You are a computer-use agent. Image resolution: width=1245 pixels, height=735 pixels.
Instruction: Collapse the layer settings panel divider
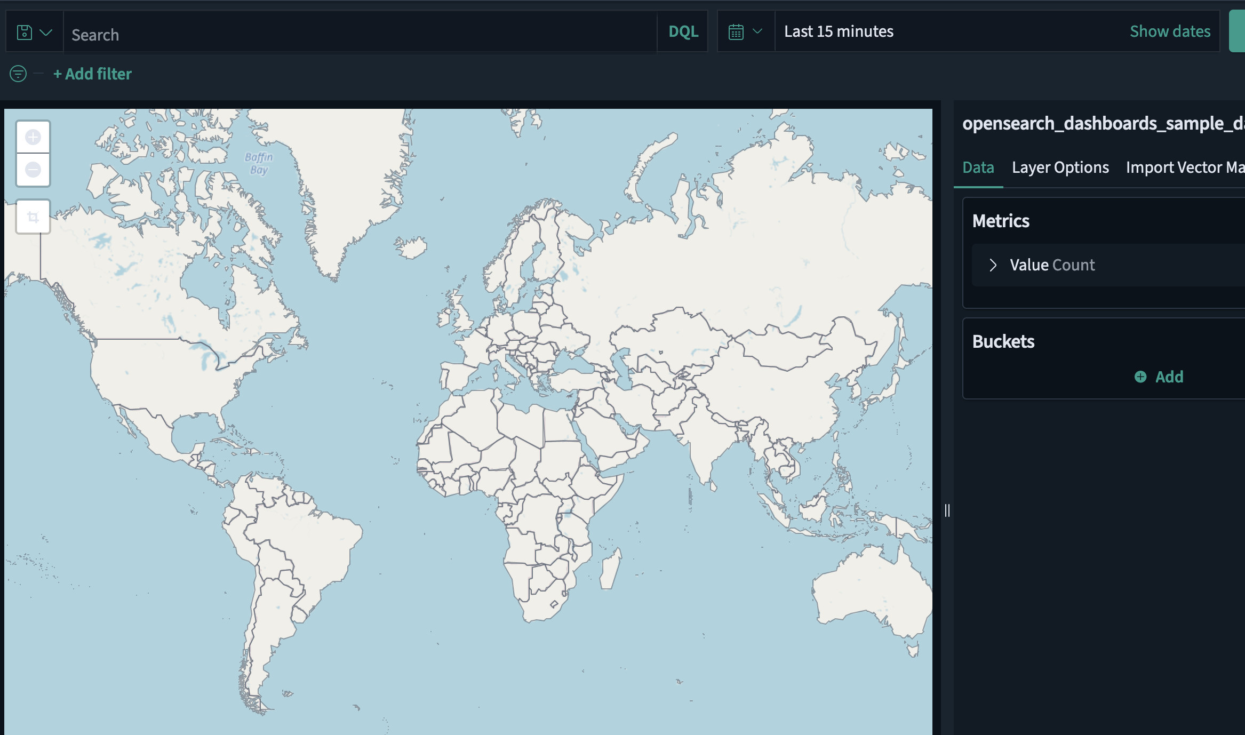coord(947,510)
